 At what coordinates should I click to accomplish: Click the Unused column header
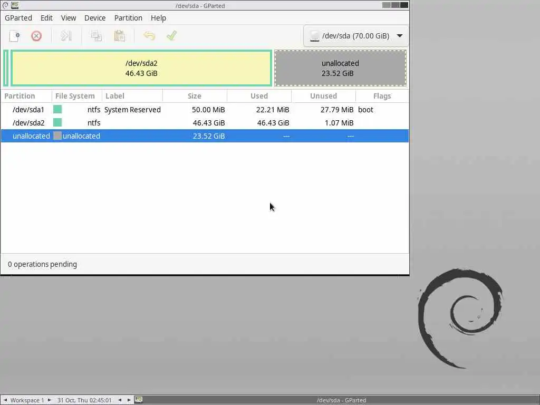(323, 96)
